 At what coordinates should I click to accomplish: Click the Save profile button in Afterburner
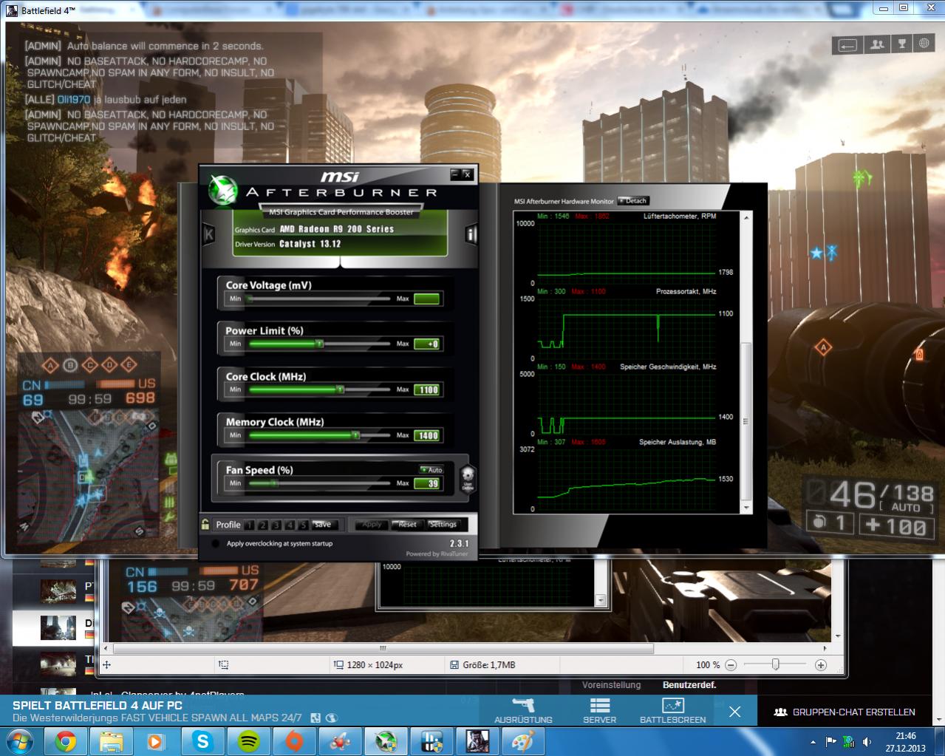(x=323, y=525)
